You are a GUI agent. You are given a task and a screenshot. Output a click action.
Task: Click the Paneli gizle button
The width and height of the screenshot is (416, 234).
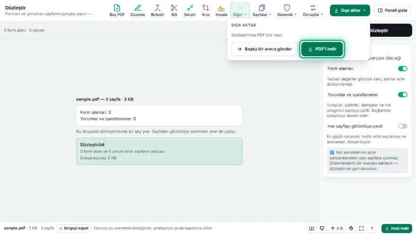392,10
